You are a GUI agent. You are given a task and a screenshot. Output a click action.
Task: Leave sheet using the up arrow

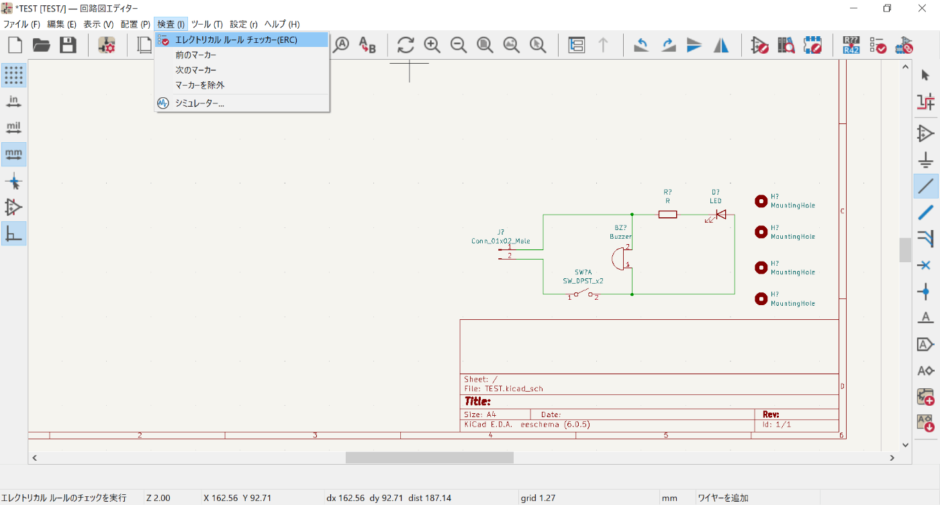[603, 45]
